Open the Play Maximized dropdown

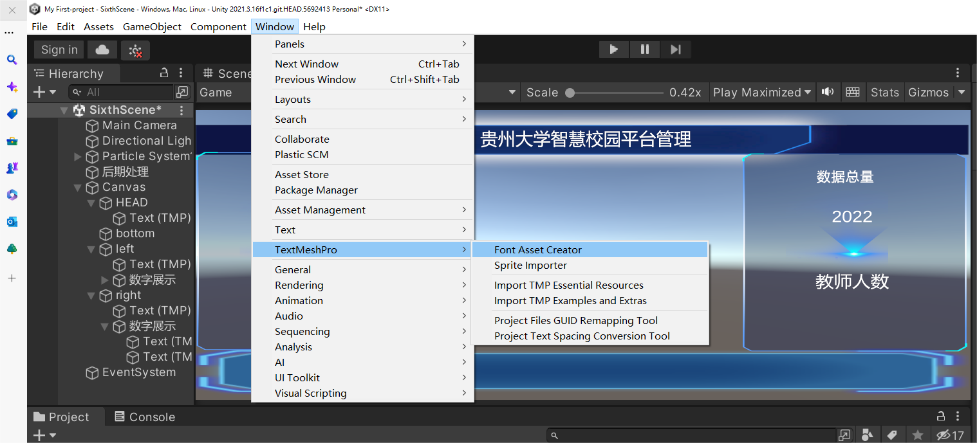[762, 92]
